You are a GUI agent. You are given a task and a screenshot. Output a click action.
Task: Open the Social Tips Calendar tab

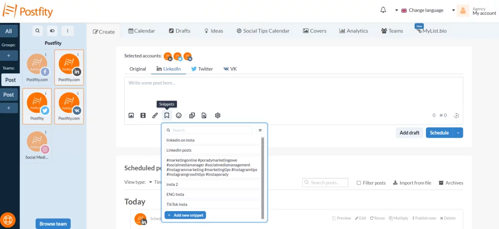263,31
